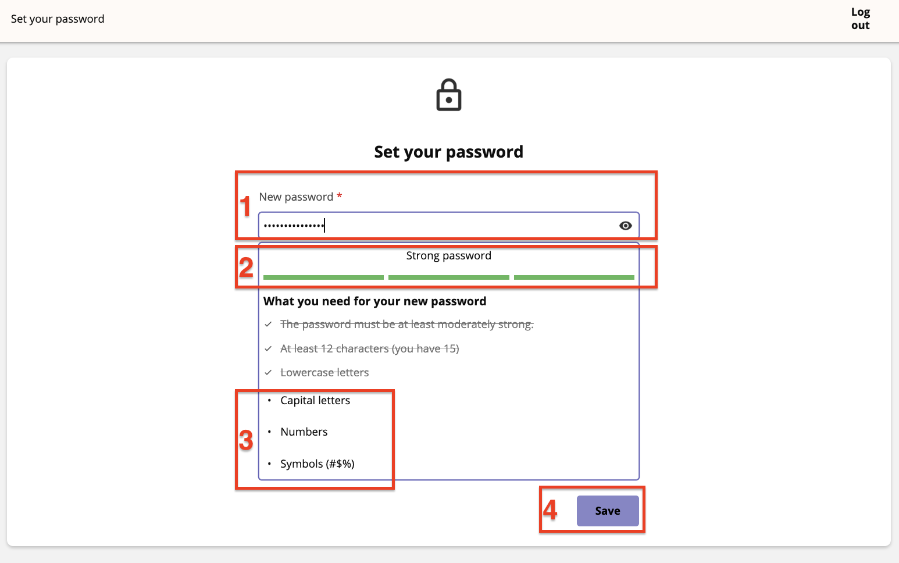Click the padlock icon above the heading

(449, 95)
